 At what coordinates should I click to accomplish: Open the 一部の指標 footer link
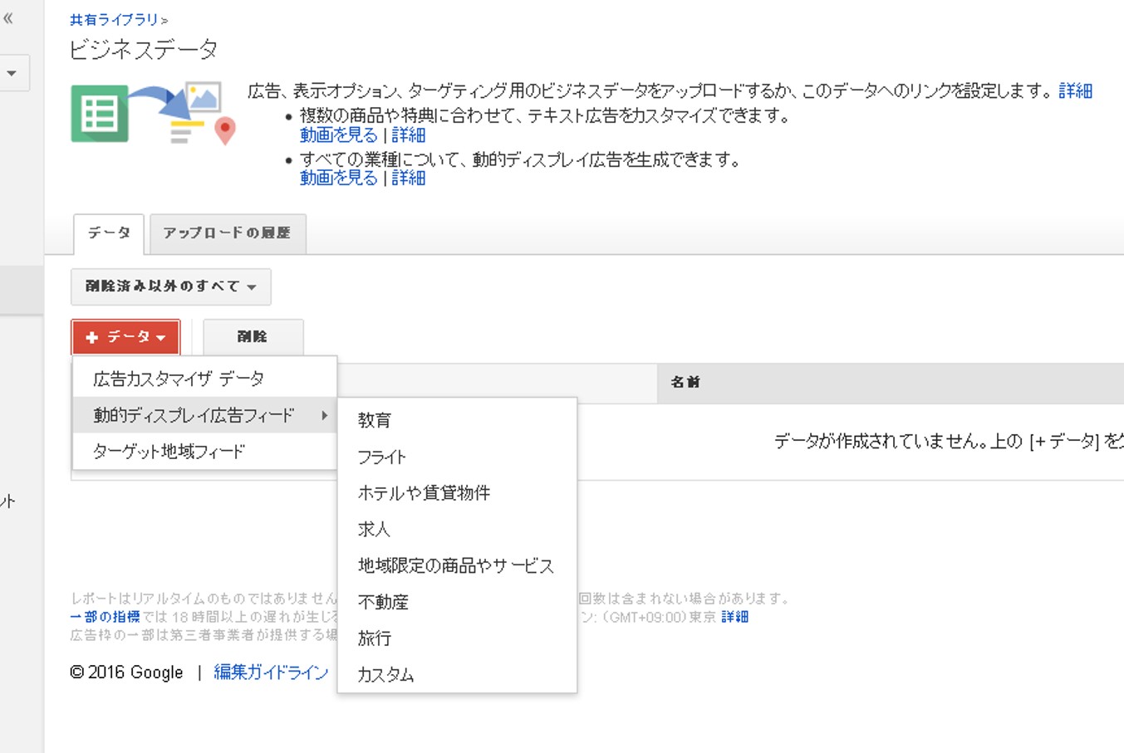(105, 617)
